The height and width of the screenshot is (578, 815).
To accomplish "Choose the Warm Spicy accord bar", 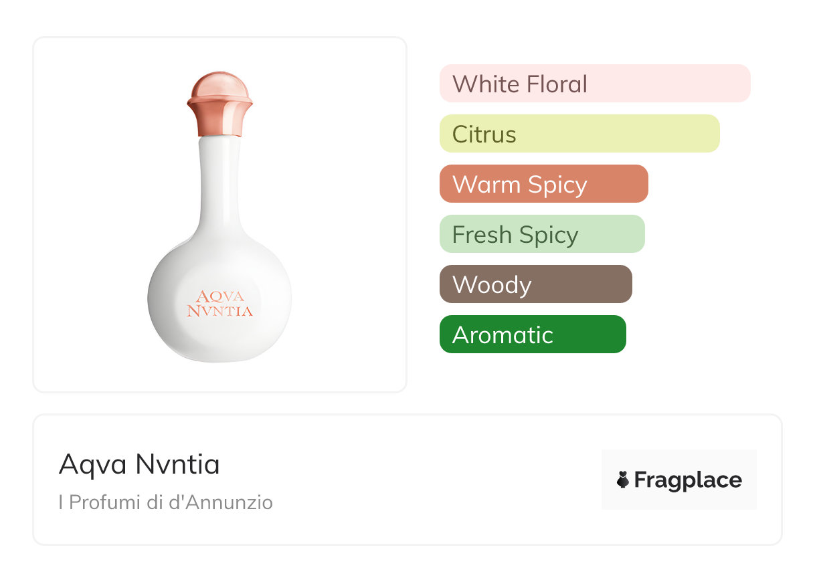I will tap(543, 184).
